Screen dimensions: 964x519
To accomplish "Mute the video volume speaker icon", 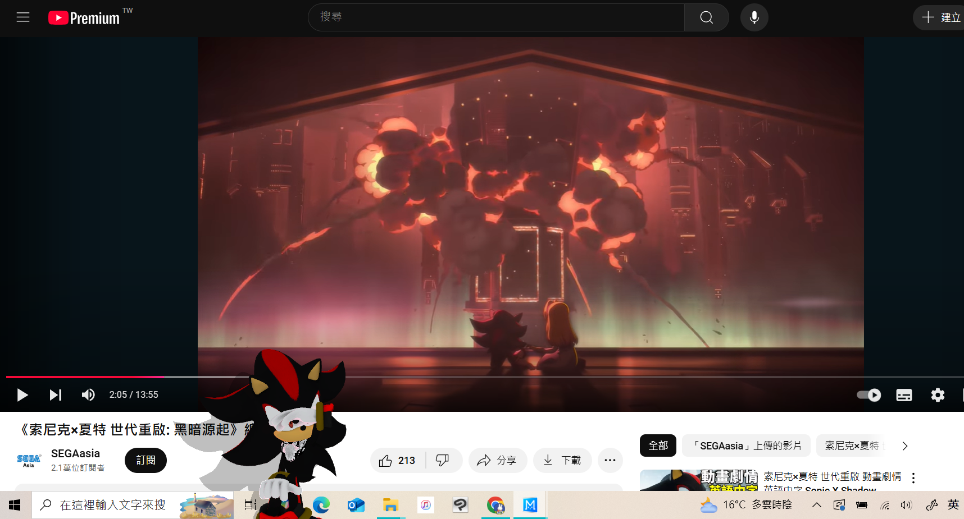I will (88, 395).
